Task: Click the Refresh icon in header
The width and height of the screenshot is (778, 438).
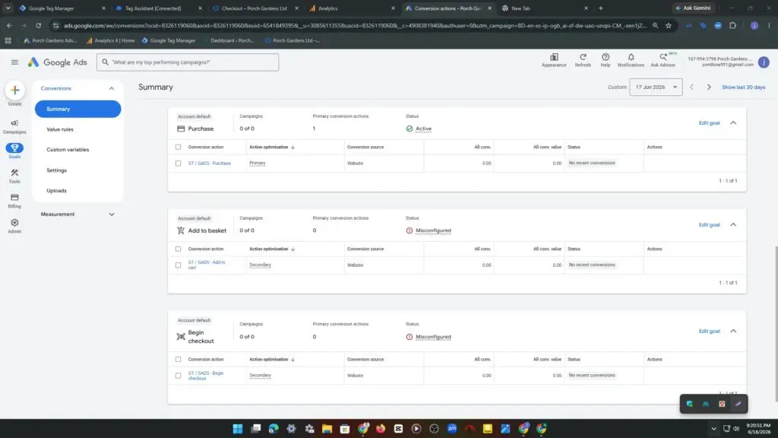Action: click(583, 60)
